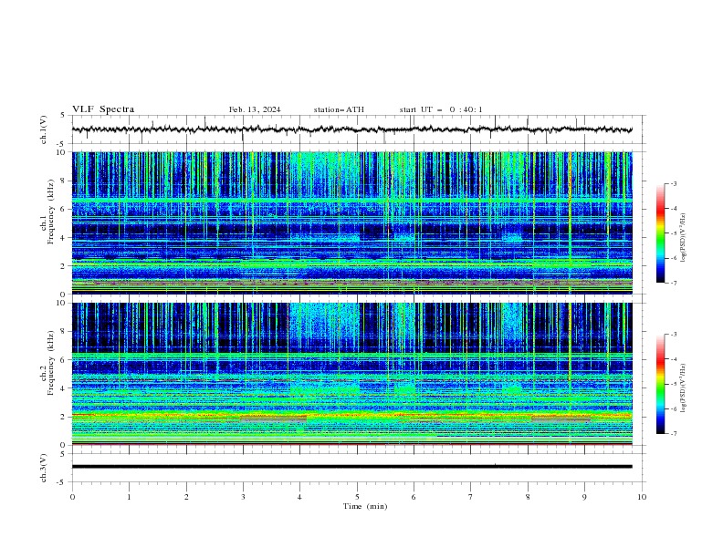This screenshot has width=723, height=558.
Task: Click the ch.2 frequency tick "4"
Action: click(x=64, y=388)
